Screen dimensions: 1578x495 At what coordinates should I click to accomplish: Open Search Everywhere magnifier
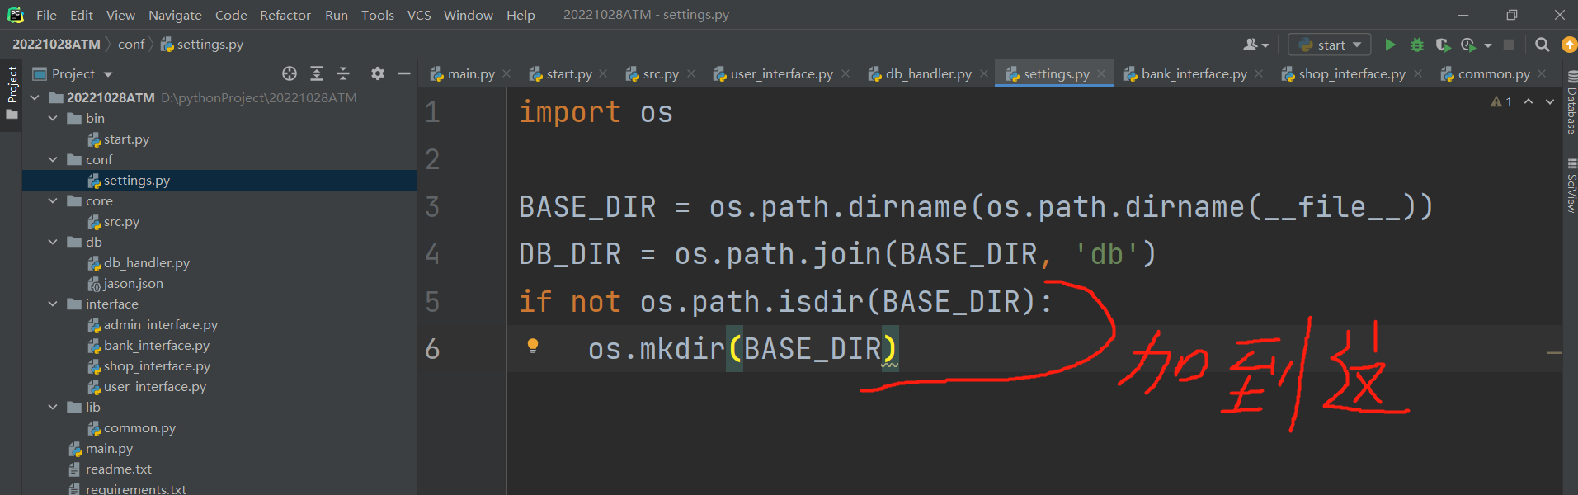(x=1542, y=45)
